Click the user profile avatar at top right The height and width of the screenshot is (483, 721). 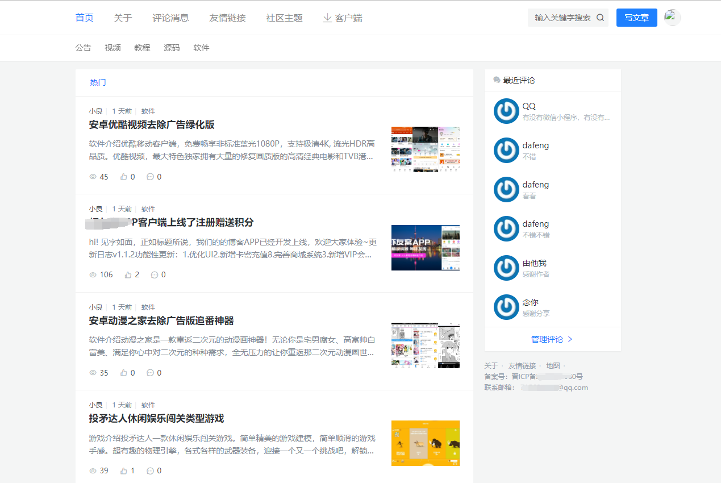coord(672,18)
